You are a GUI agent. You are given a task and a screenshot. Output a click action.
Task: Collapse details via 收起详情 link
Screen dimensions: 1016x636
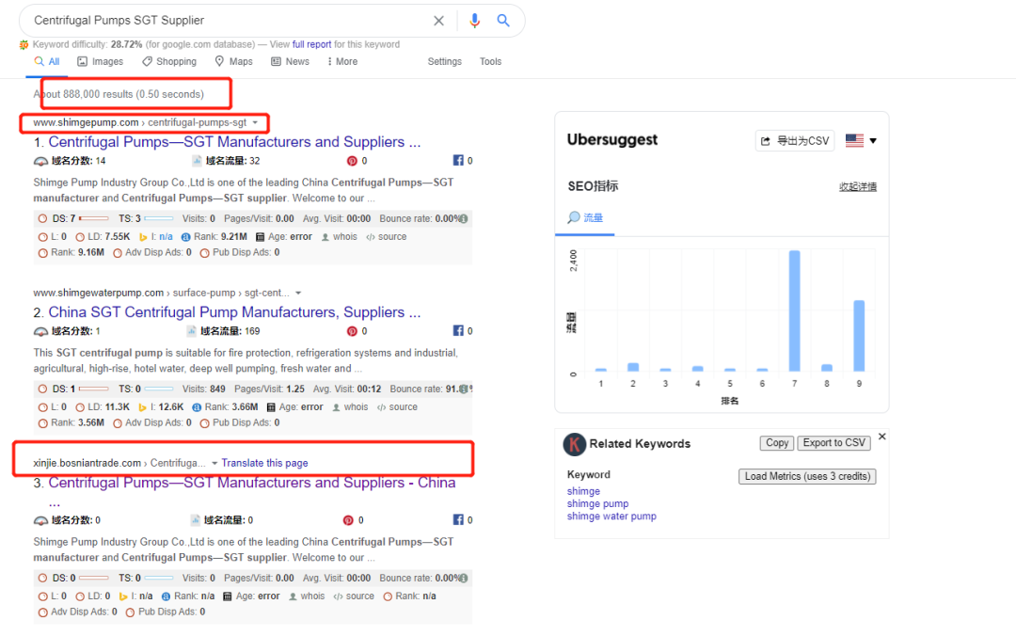click(x=857, y=186)
